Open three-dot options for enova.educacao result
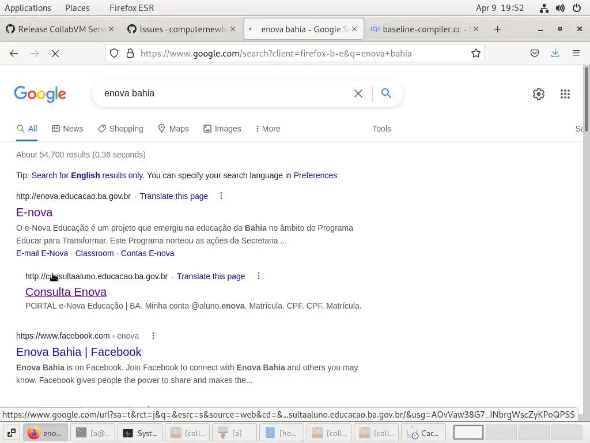Image resolution: width=590 pixels, height=443 pixels. tap(221, 196)
